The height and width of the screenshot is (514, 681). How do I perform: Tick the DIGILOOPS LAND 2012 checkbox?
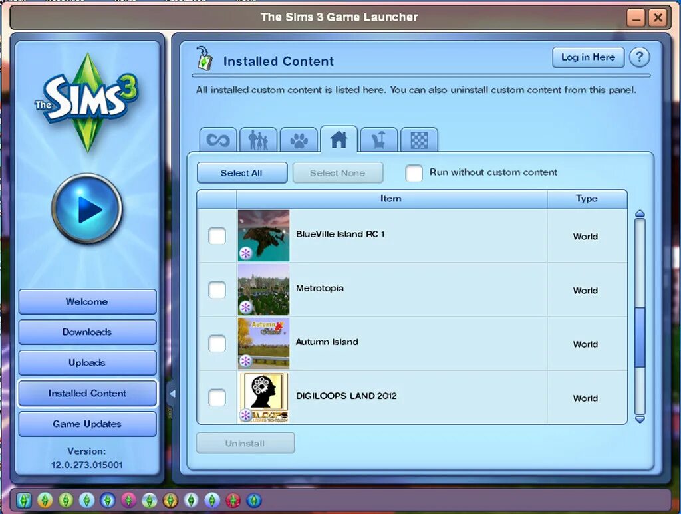[217, 397]
